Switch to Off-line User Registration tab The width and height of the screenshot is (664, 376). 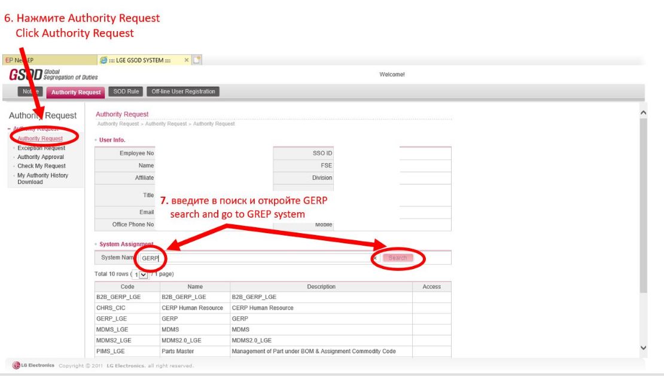click(x=182, y=91)
